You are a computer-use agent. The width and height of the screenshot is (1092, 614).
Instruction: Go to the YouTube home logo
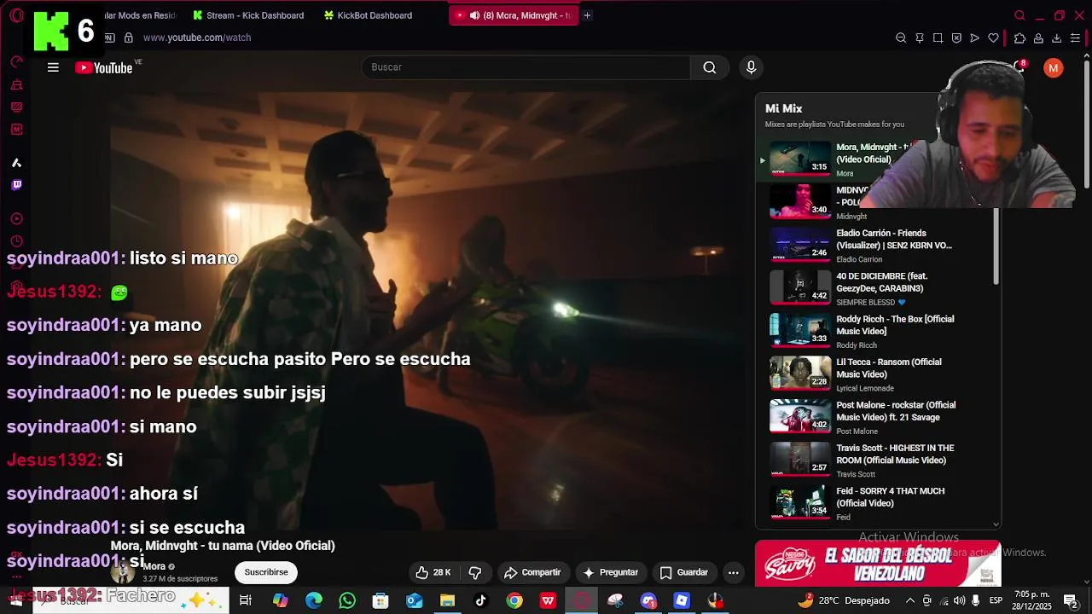coord(104,67)
